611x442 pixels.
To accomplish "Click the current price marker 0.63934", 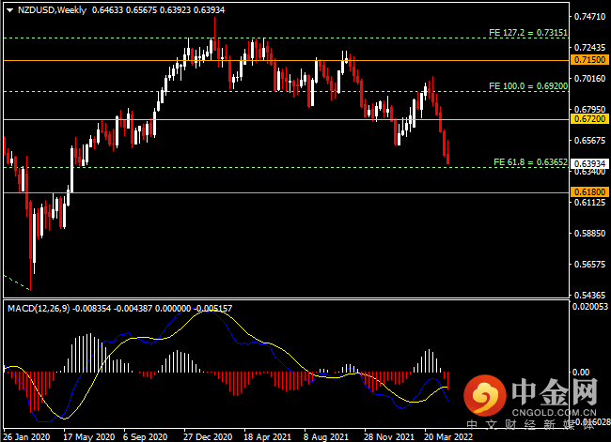I will [587, 163].
